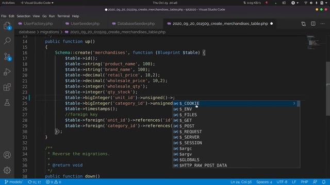Click the UTF-8 encoding indicator
This screenshot has height=185, width=330.
[282, 182]
